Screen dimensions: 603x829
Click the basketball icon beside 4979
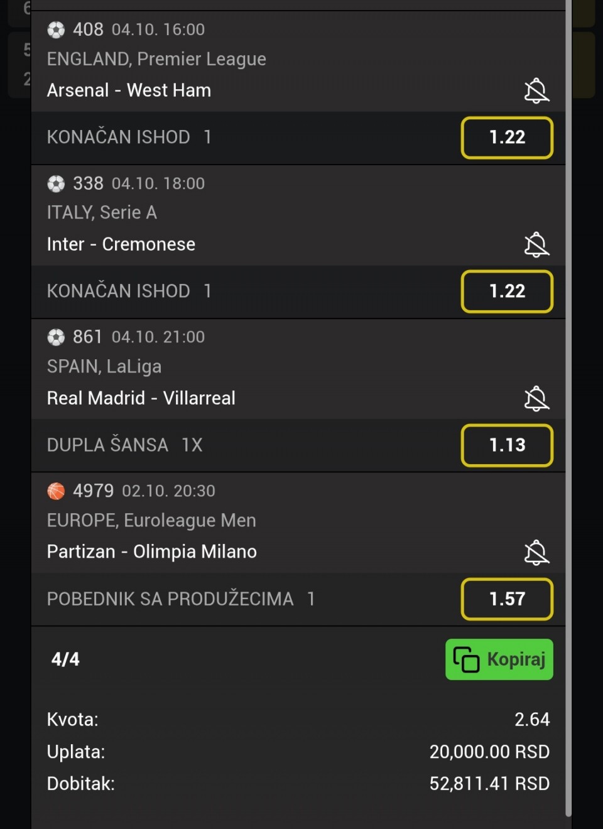[56, 491]
